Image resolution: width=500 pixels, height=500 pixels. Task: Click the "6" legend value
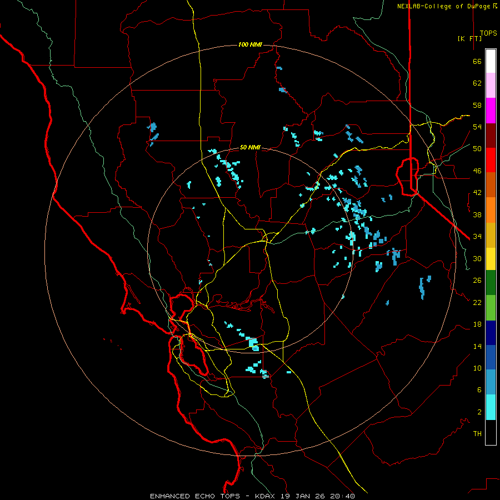pos(479,390)
